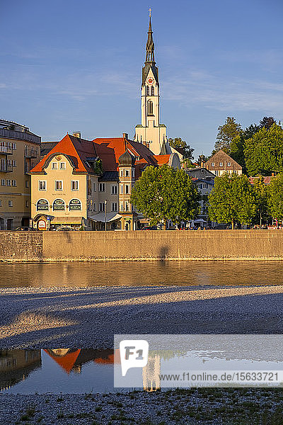Image resolution: width=283 pixels, height=425 pixels.
Task: Click the leftmost arched window sign
Action: pyautogui.click(x=42, y=205)
